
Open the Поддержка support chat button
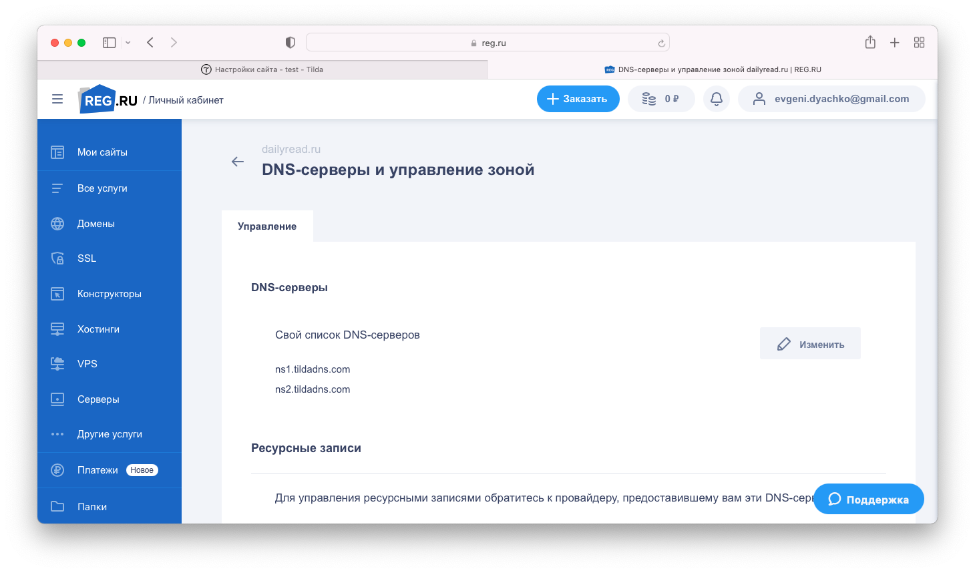869,499
